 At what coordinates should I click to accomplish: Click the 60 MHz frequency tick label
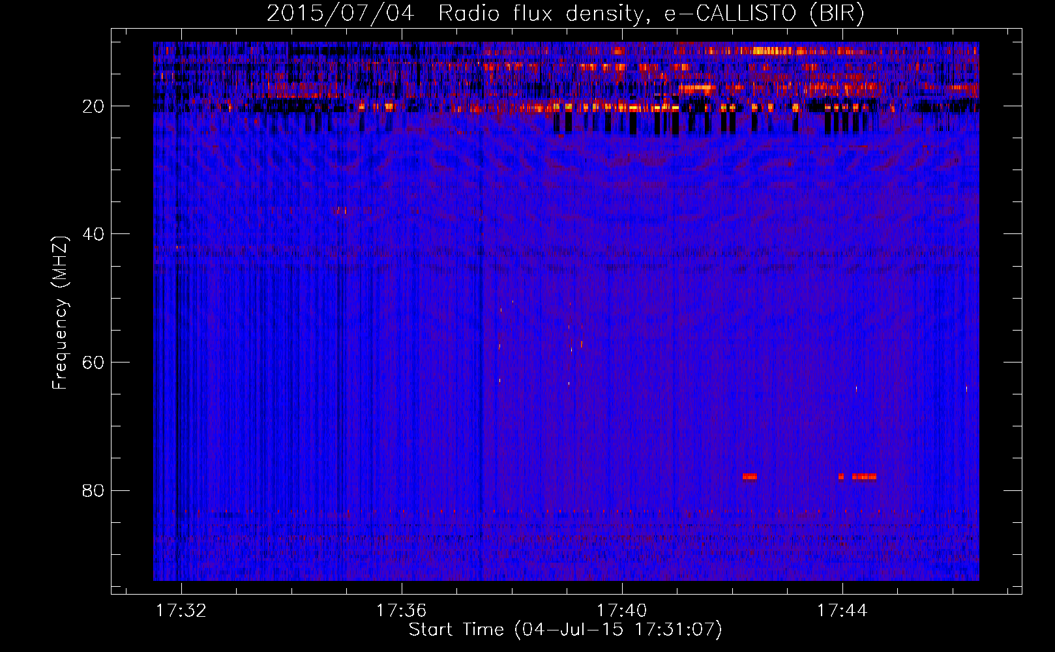[93, 363]
